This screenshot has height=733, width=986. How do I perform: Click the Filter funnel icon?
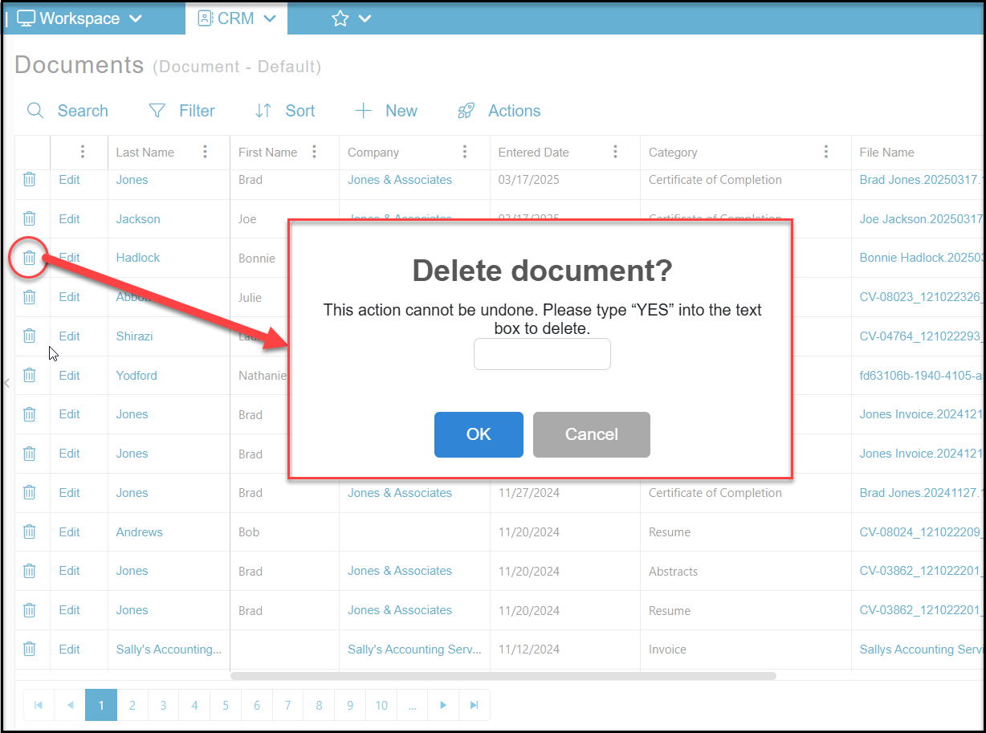(x=157, y=111)
